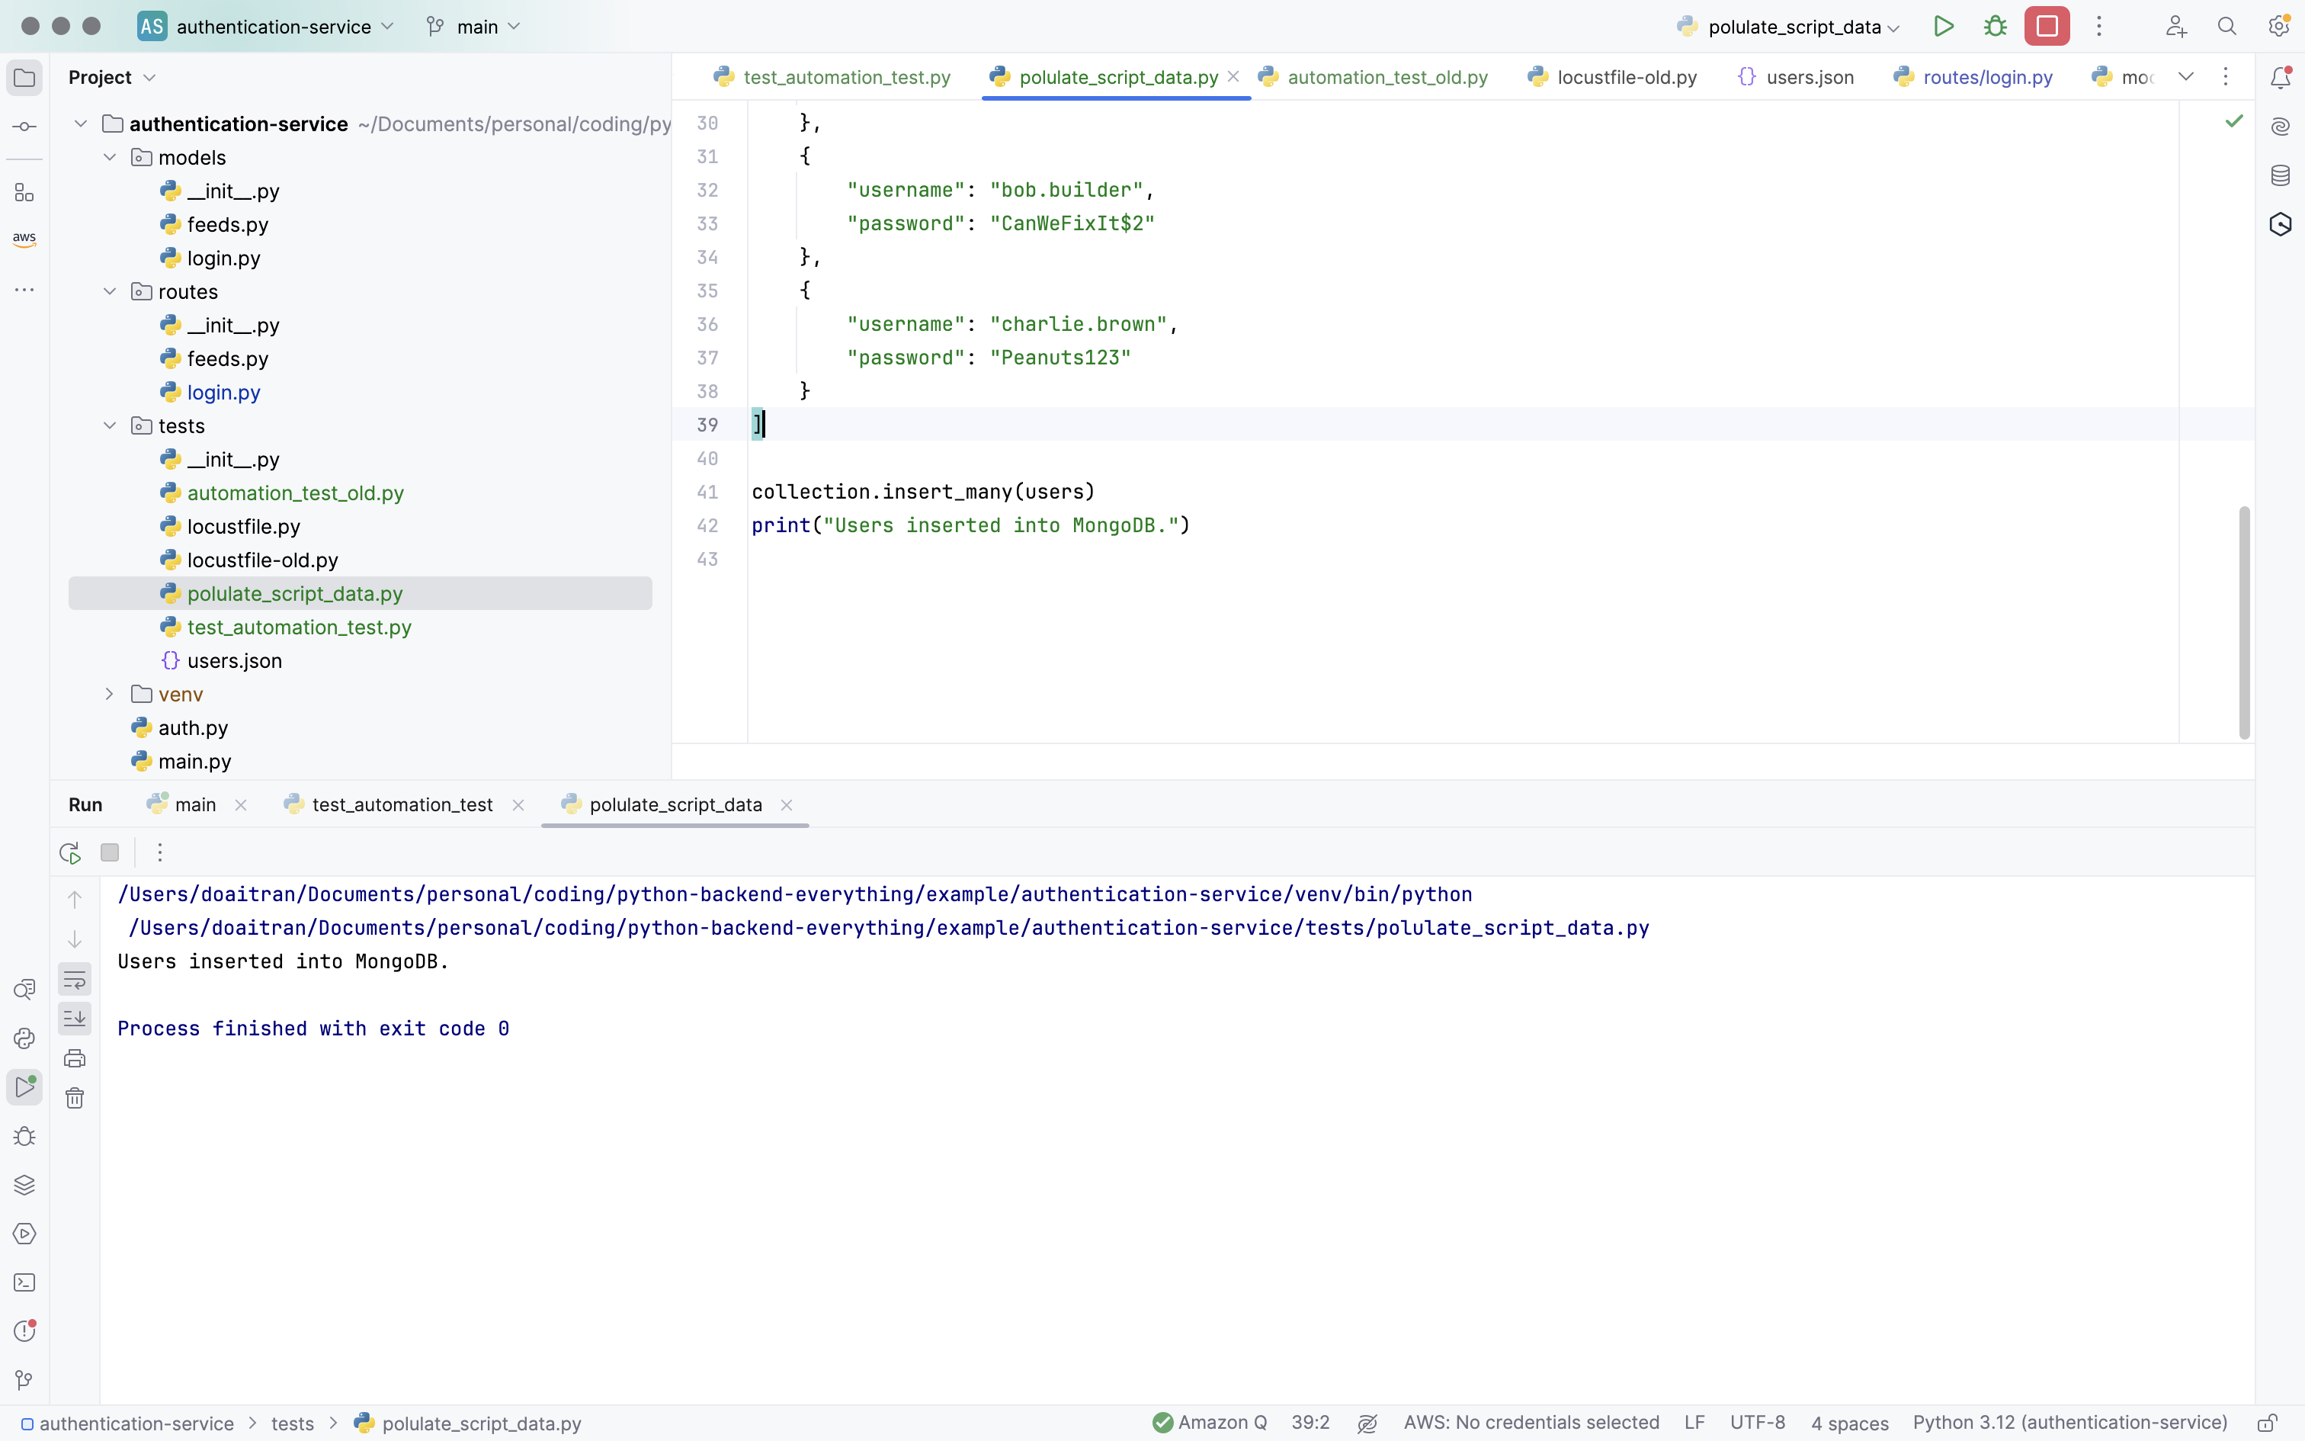
Task: Collapse the routes folder
Action: (110, 291)
